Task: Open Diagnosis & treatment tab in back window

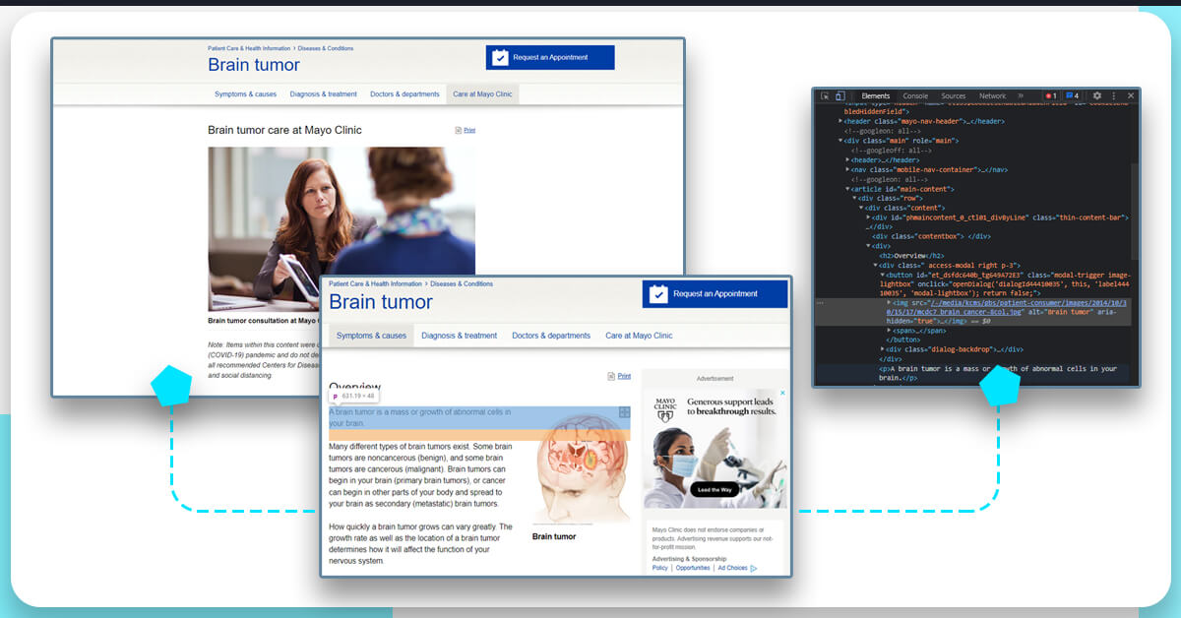Action: 324,94
